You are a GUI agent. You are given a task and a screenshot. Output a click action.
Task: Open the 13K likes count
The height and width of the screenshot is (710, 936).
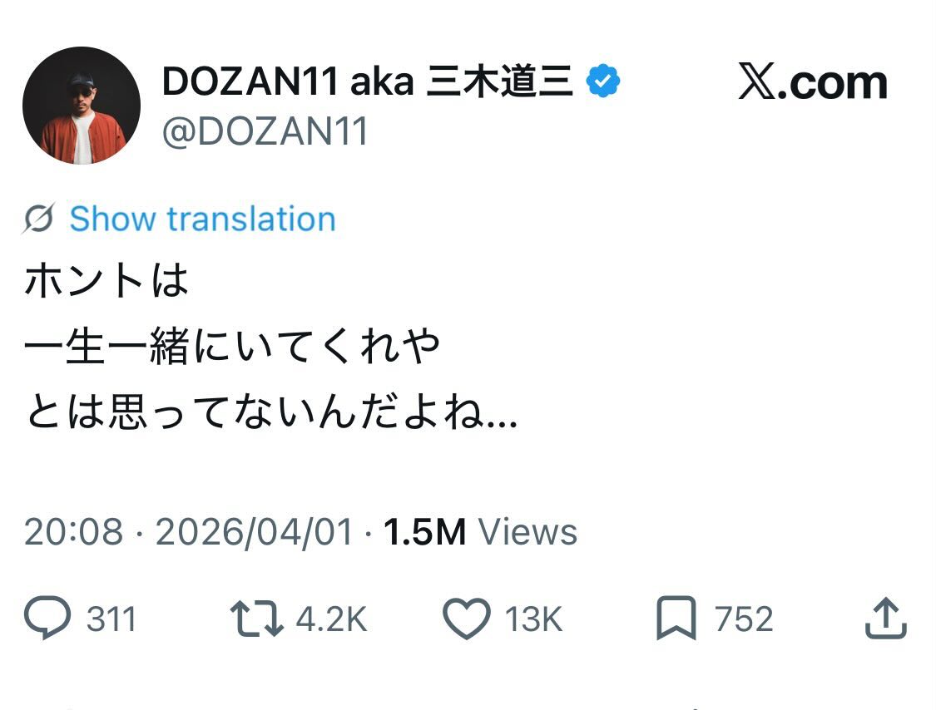tap(534, 619)
